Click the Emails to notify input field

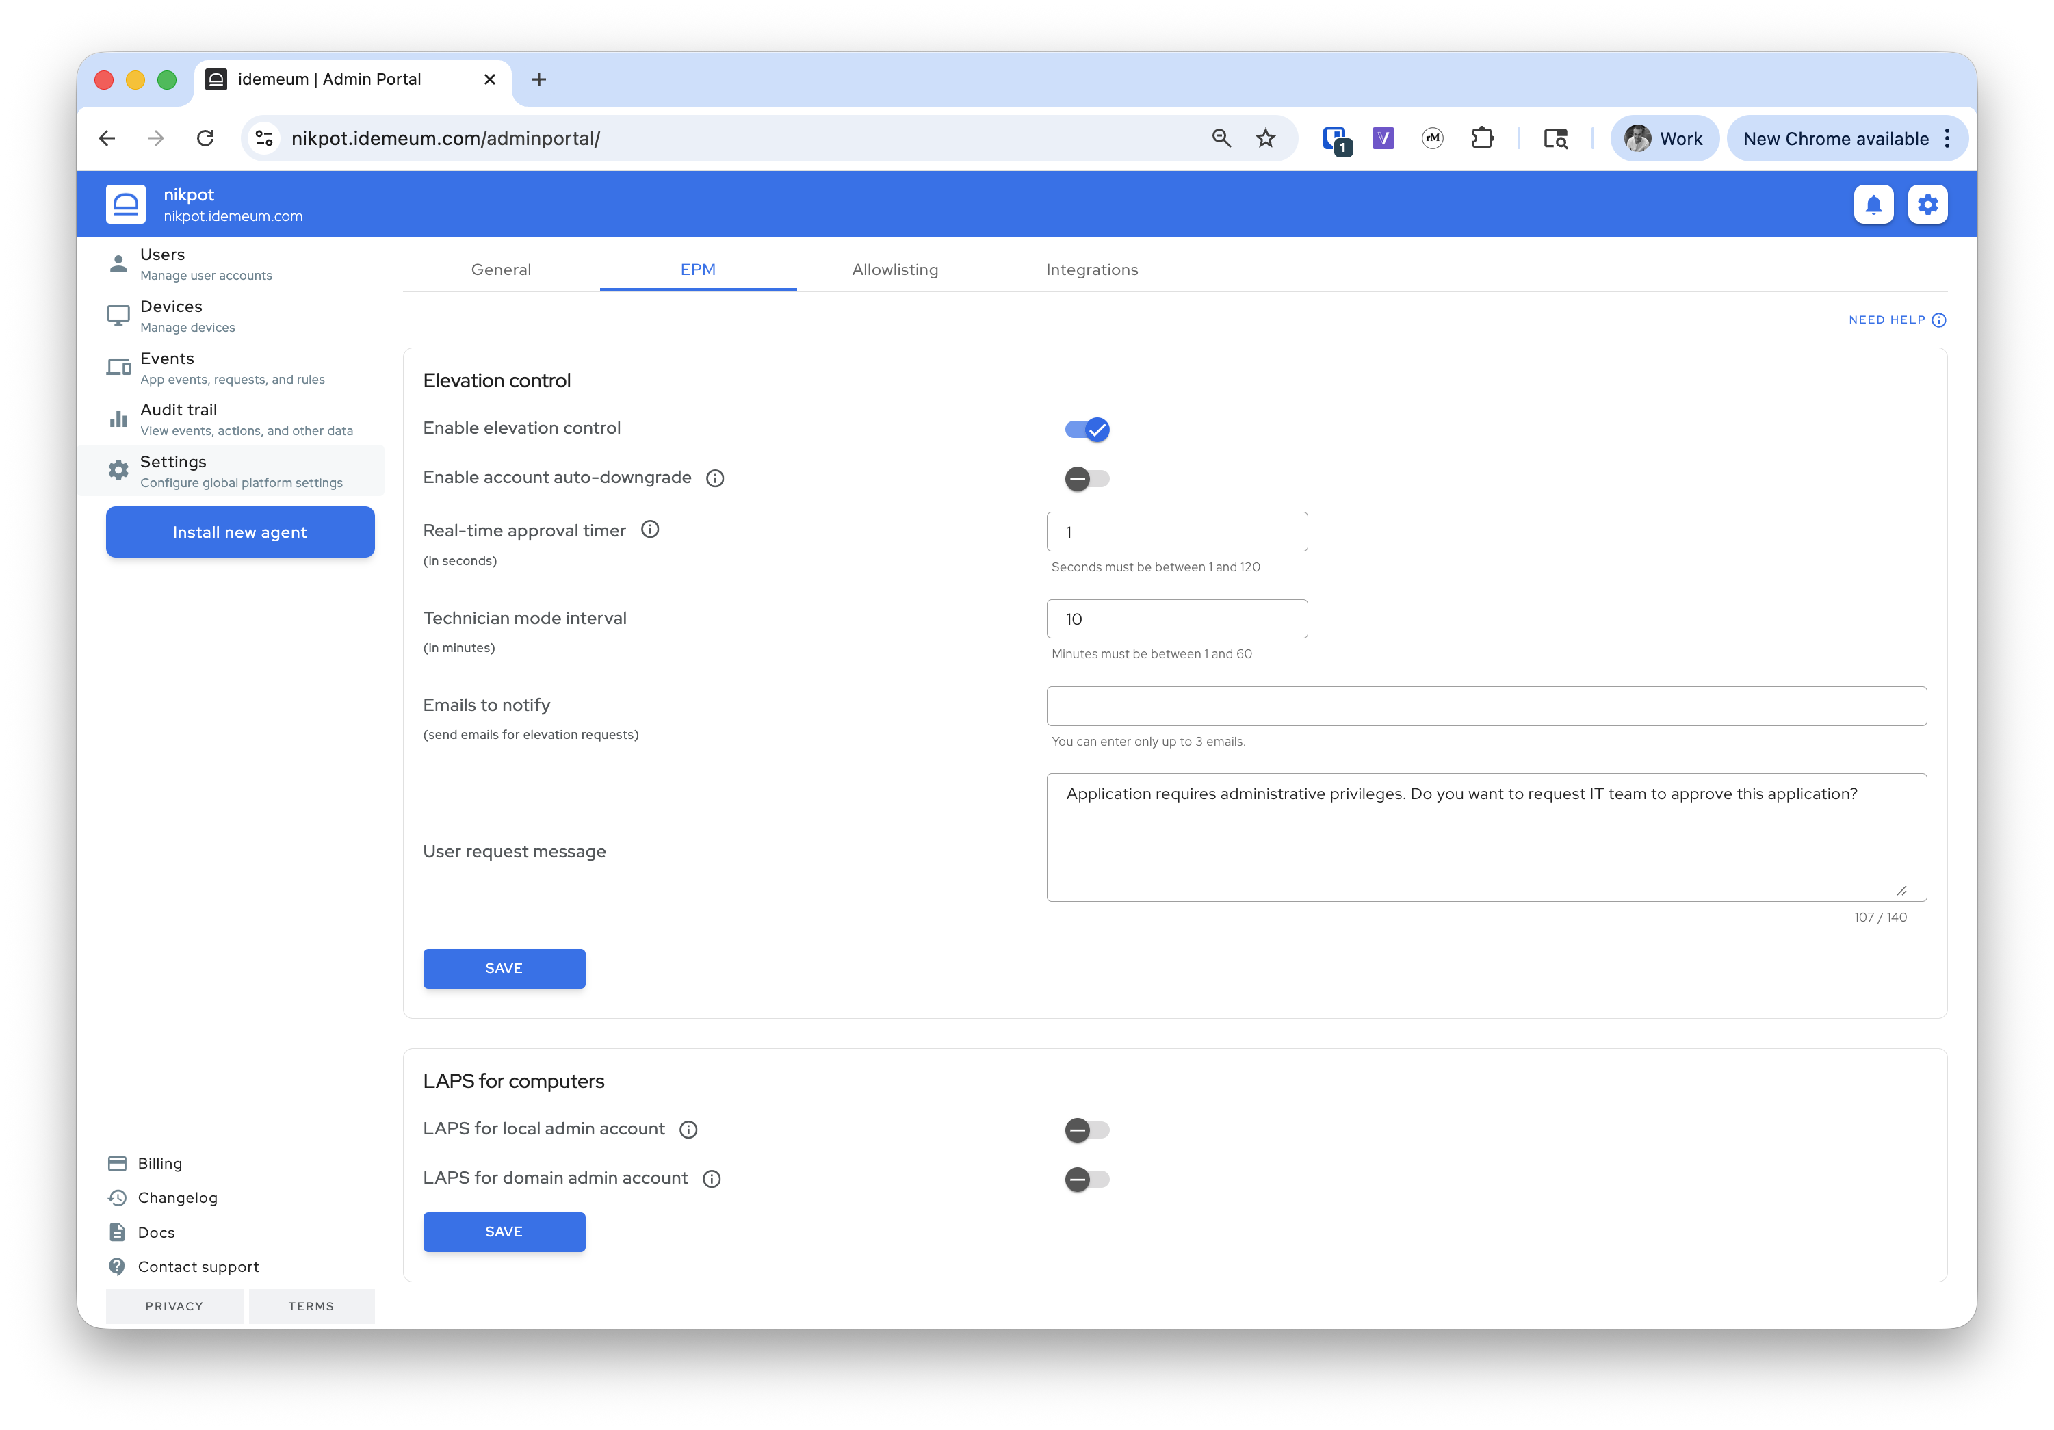click(x=1485, y=706)
